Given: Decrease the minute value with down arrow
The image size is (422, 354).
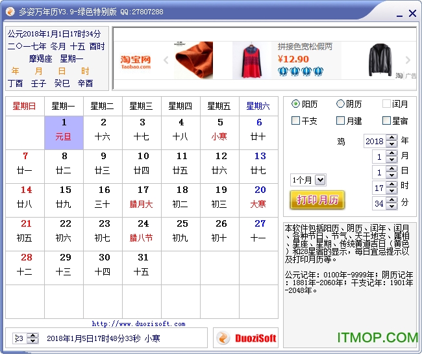Looking at the screenshot, I should (391, 207).
